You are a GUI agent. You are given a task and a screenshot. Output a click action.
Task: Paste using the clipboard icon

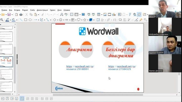coord(35,14)
